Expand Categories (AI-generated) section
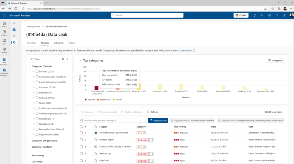This screenshot has height=164, width=294. 30,140
